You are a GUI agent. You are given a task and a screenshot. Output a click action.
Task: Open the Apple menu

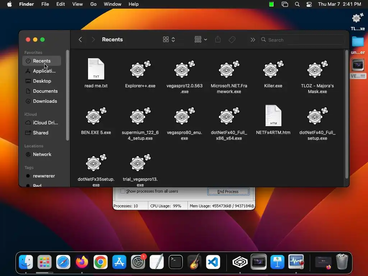9,4
